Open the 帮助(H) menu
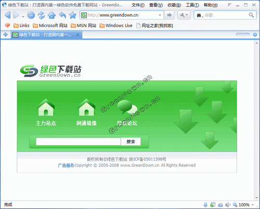Screen dimensions: 260x209 coord(211,5)
